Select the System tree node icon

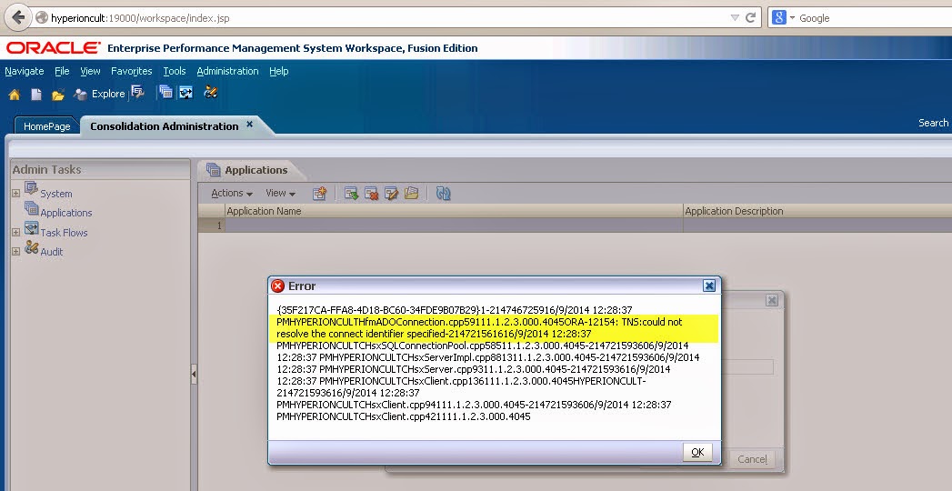coord(31,188)
